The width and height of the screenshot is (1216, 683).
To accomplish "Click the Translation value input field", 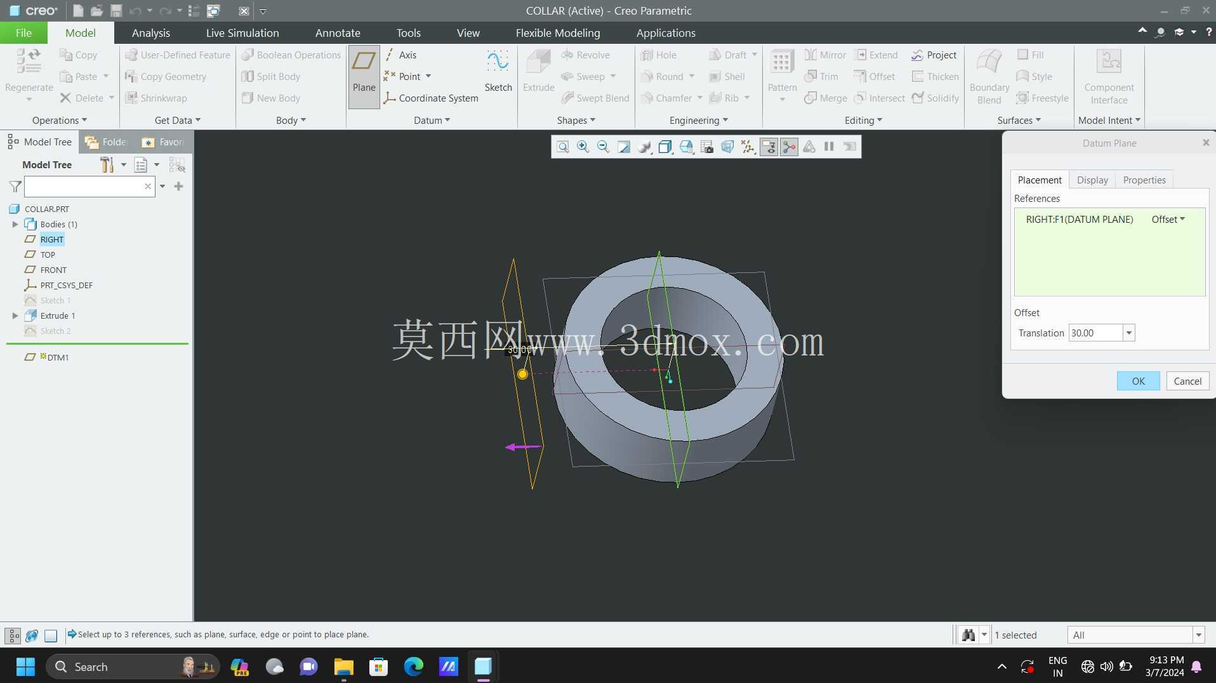I will pyautogui.click(x=1095, y=333).
